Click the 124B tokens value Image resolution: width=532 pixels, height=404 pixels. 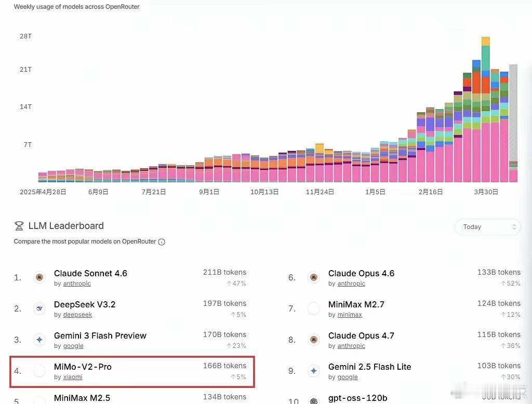click(499, 304)
